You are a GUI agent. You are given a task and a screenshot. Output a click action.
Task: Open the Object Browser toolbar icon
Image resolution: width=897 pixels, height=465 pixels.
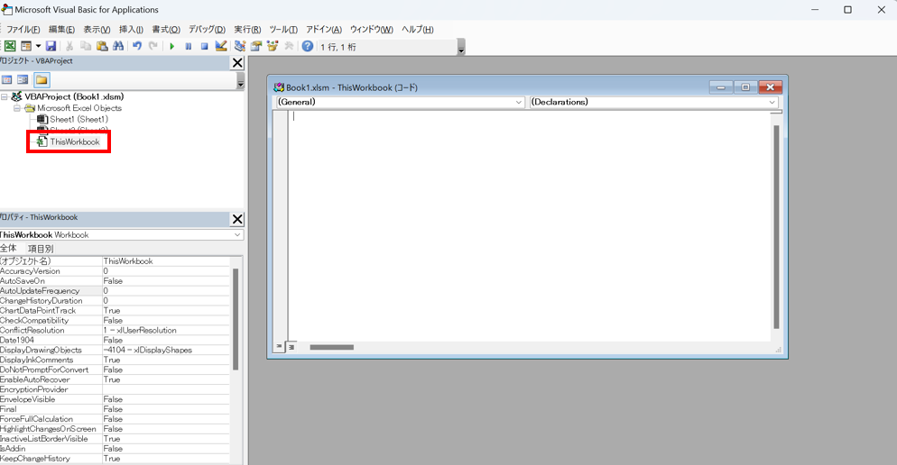point(273,46)
